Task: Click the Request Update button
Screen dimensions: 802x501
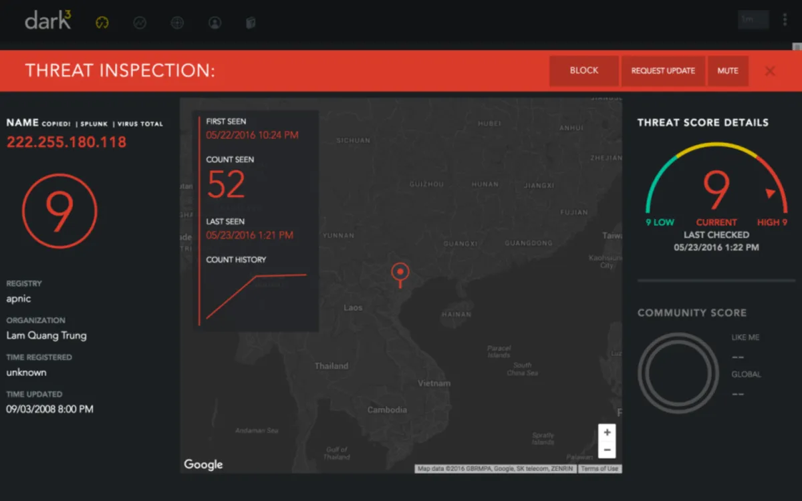Action: pos(663,71)
